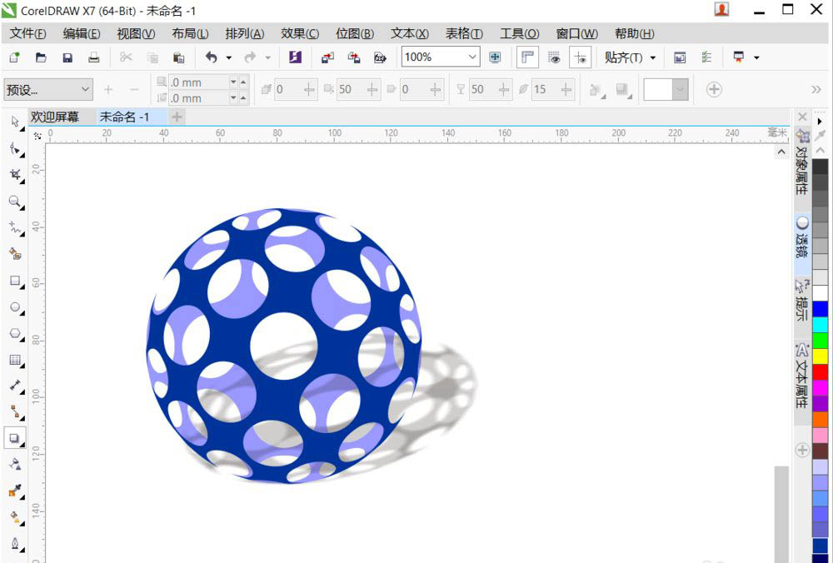Pick the red swatch in color palette

[x=821, y=371]
